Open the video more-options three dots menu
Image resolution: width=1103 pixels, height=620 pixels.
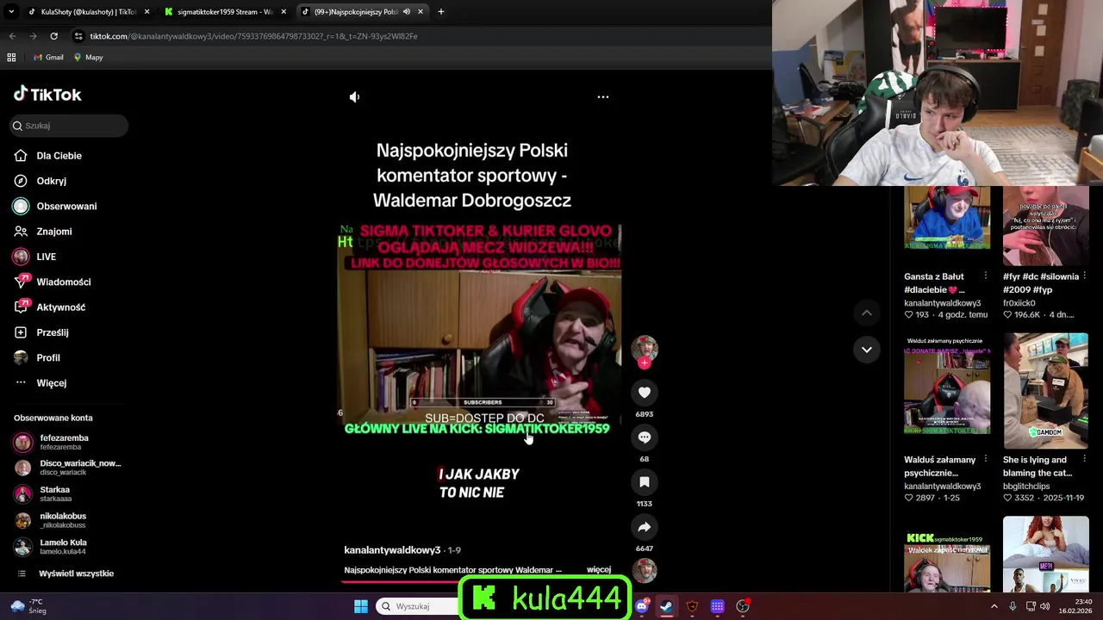click(x=603, y=97)
